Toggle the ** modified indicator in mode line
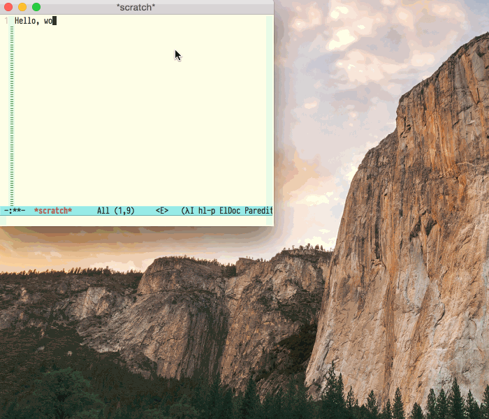Viewport: 489px width, 419px height. tap(16, 211)
